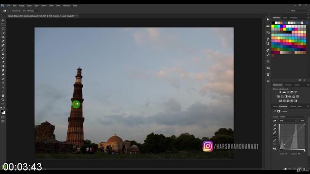
Task: Switch to draw curve pencil mode
Action: click(x=275, y=141)
